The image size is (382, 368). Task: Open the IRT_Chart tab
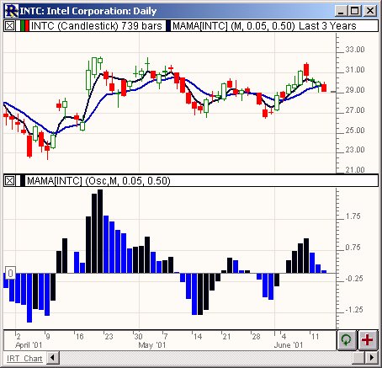pos(24,359)
